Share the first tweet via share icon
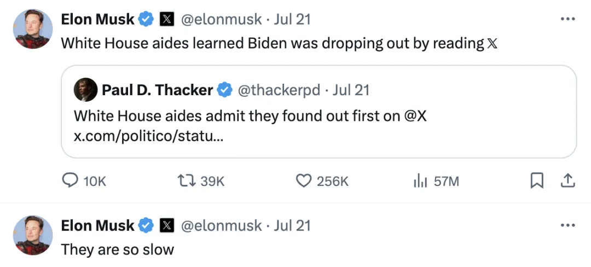The width and height of the screenshot is (591, 267). 568,181
